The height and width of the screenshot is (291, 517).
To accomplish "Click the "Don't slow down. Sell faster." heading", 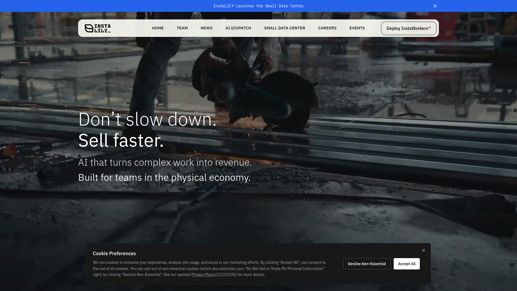I will point(147,130).
